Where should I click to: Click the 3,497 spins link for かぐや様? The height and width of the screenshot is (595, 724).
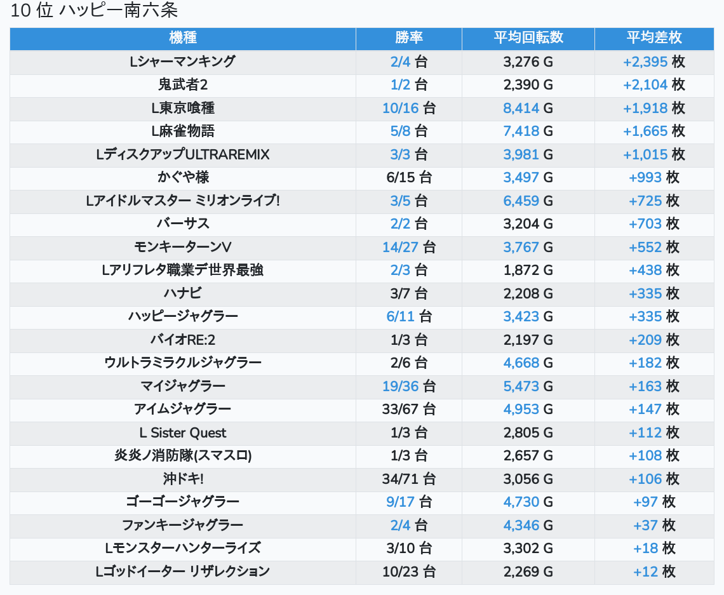[521, 178]
